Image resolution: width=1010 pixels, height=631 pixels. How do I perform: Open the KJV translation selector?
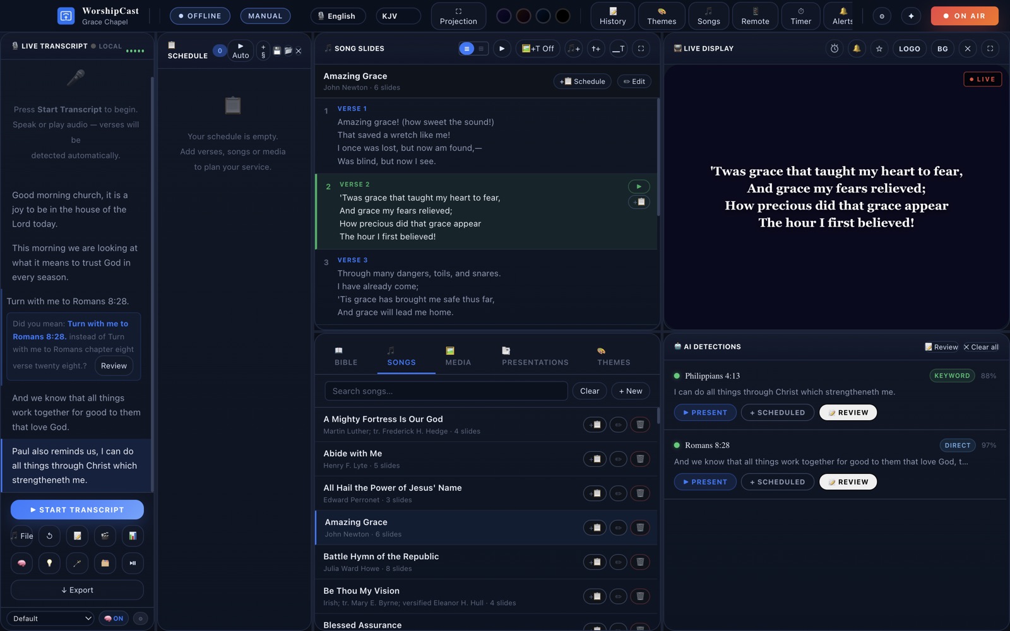[x=398, y=16]
